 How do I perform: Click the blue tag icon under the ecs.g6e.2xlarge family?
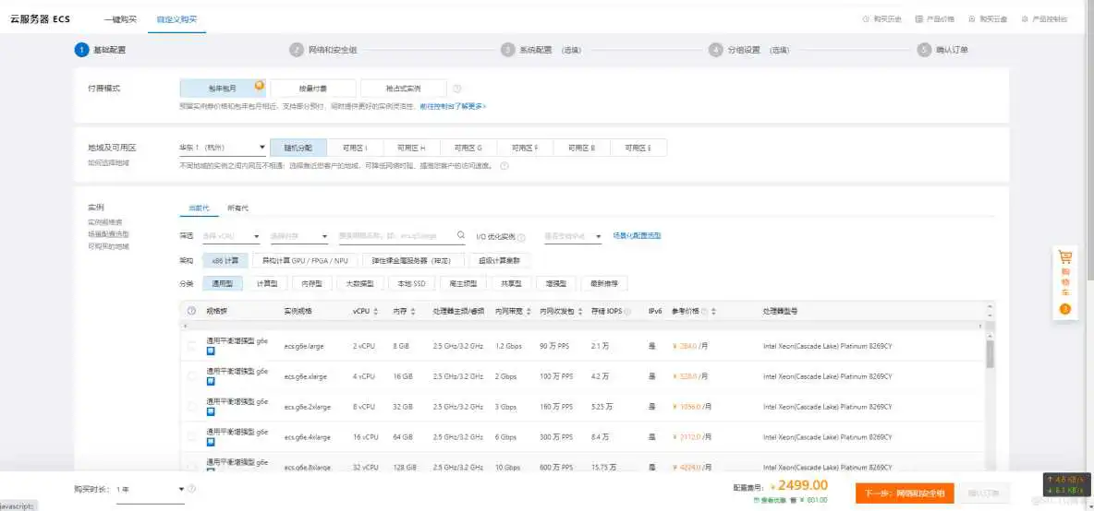tap(211, 411)
